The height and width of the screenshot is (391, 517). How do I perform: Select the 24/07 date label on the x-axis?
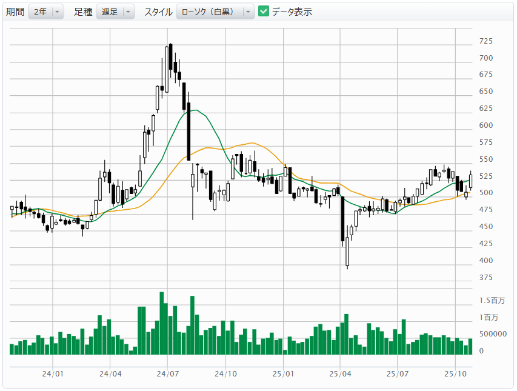168,374
